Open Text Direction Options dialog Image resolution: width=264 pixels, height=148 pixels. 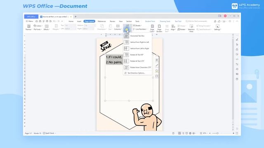(137, 73)
